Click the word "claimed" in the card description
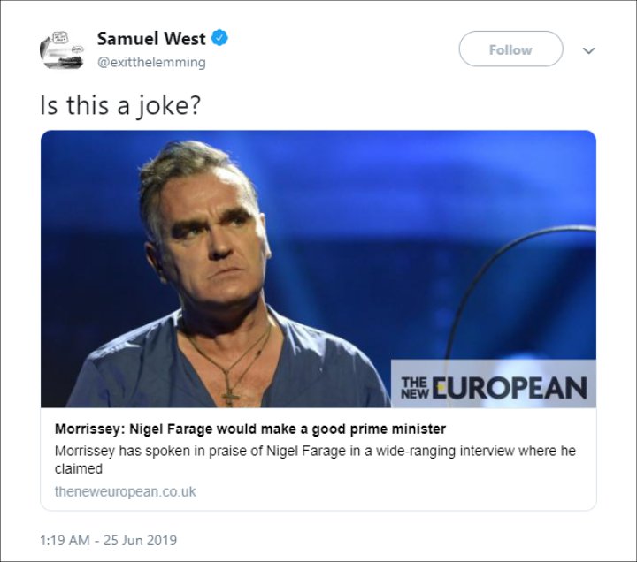This screenshot has height=562, width=637. tap(79, 469)
